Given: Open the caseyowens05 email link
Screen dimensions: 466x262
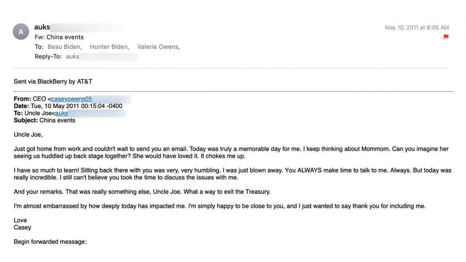Looking at the screenshot, I should point(72,99).
